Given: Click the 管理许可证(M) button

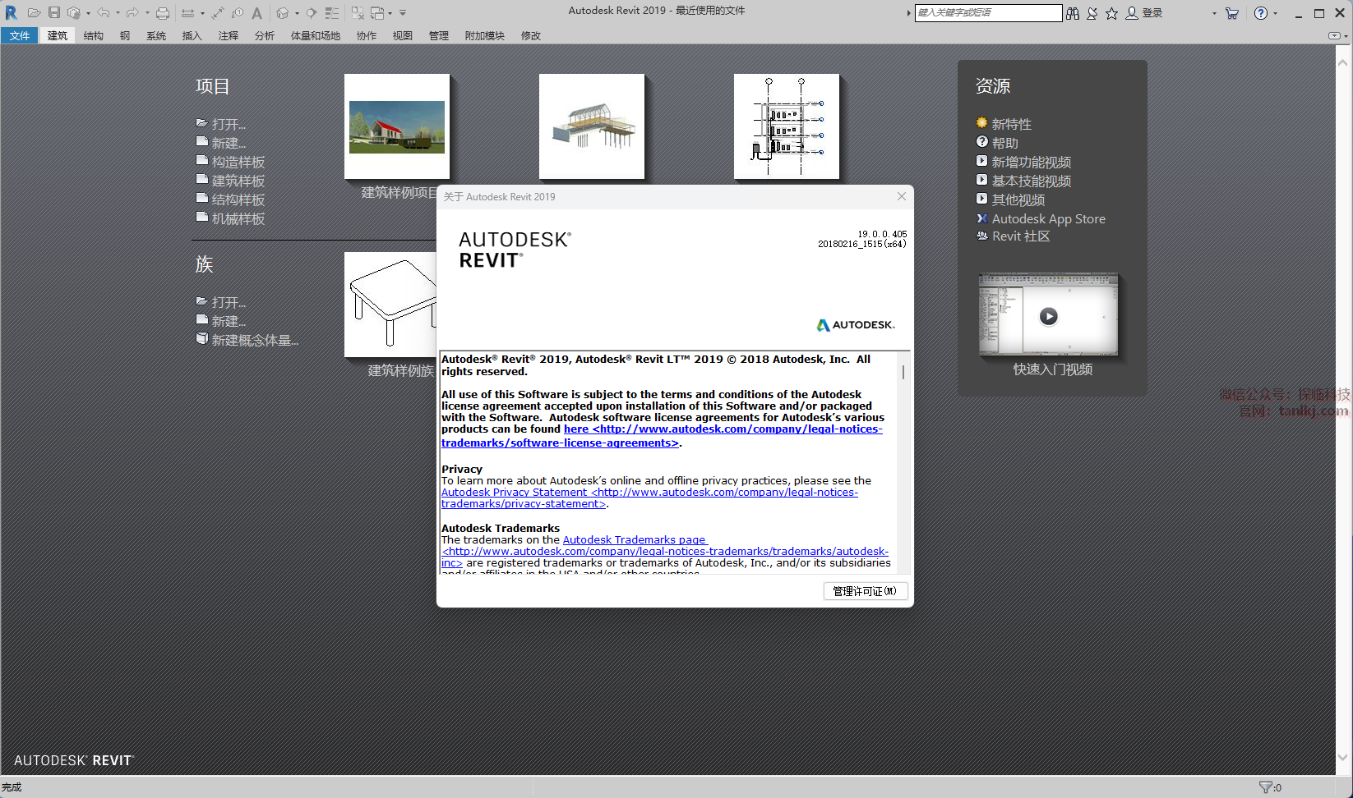Looking at the screenshot, I should 865,591.
